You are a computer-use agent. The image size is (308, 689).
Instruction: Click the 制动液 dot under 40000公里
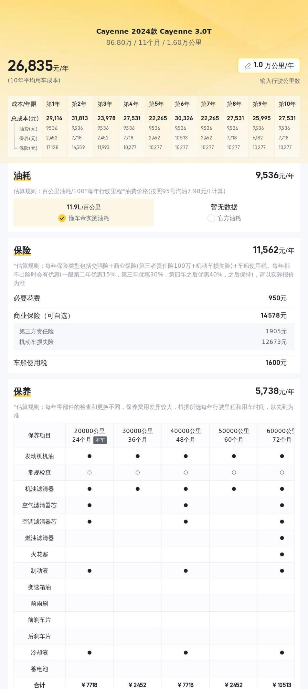(186, 571)
